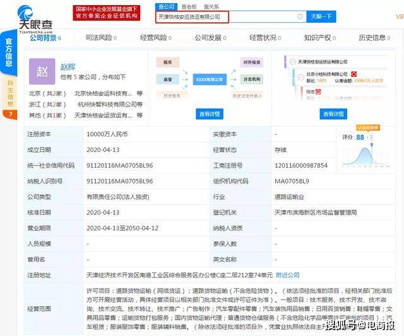Viewport: 404px width, 336px height.
Task: Click into the company name search field
Action: click(224, 17)
